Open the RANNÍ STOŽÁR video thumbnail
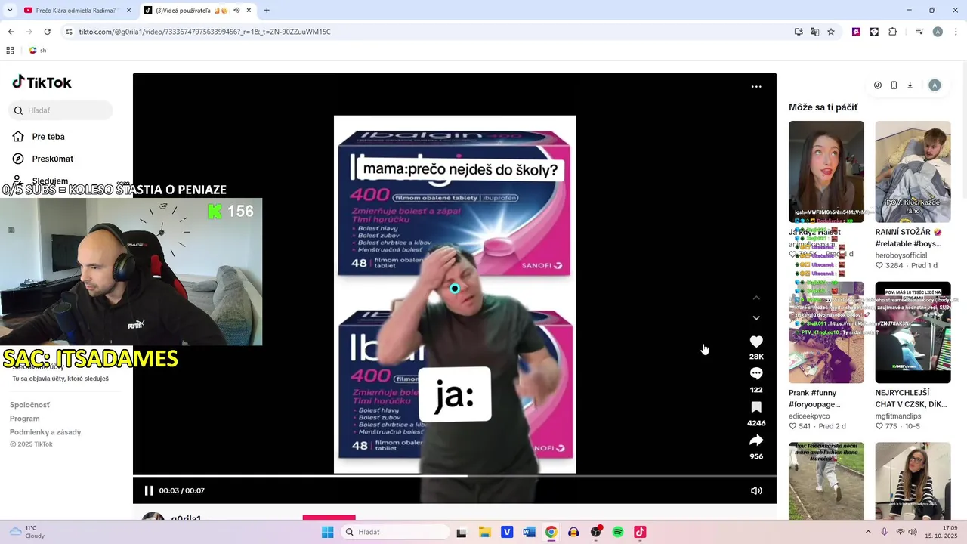 (913, 172)
